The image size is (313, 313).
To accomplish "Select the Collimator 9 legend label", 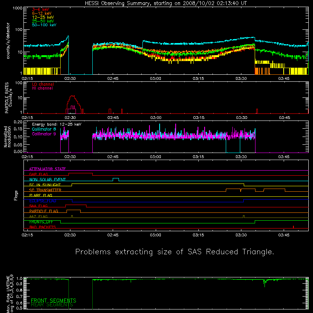I will coord(44,134).
